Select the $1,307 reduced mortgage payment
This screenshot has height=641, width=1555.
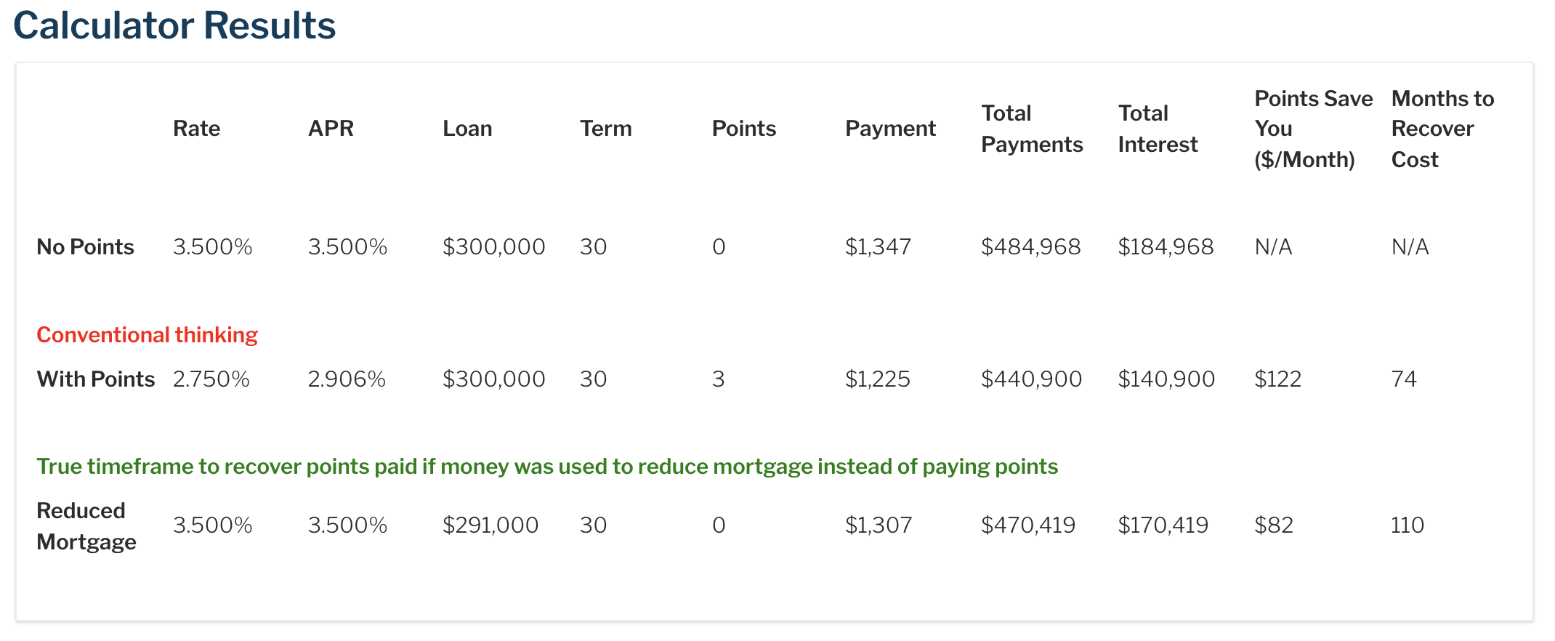pyautogui.click(x=879, y=525)
